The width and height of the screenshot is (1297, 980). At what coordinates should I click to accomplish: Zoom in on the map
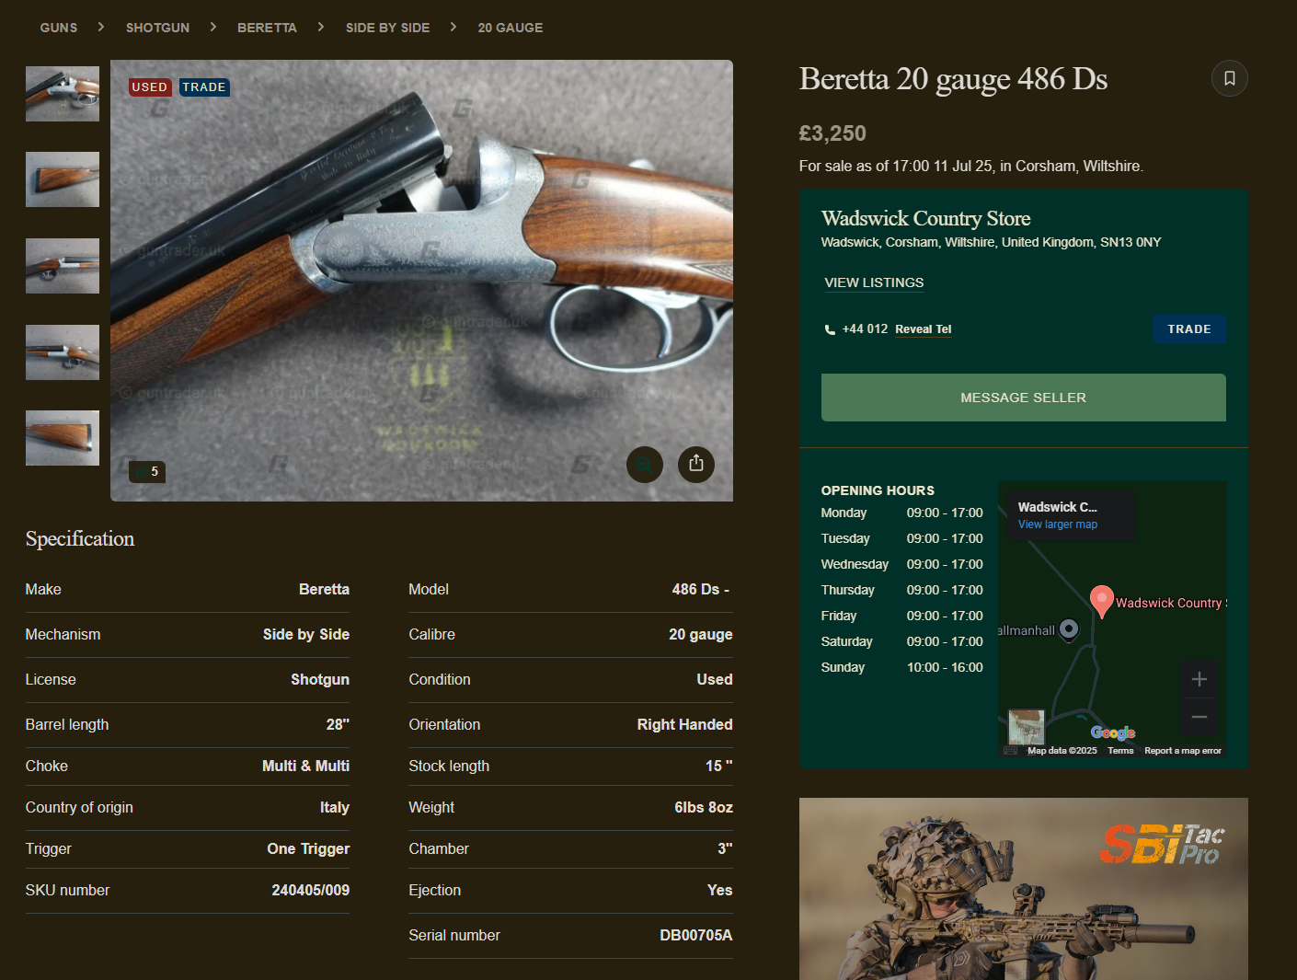point(1199,679)
